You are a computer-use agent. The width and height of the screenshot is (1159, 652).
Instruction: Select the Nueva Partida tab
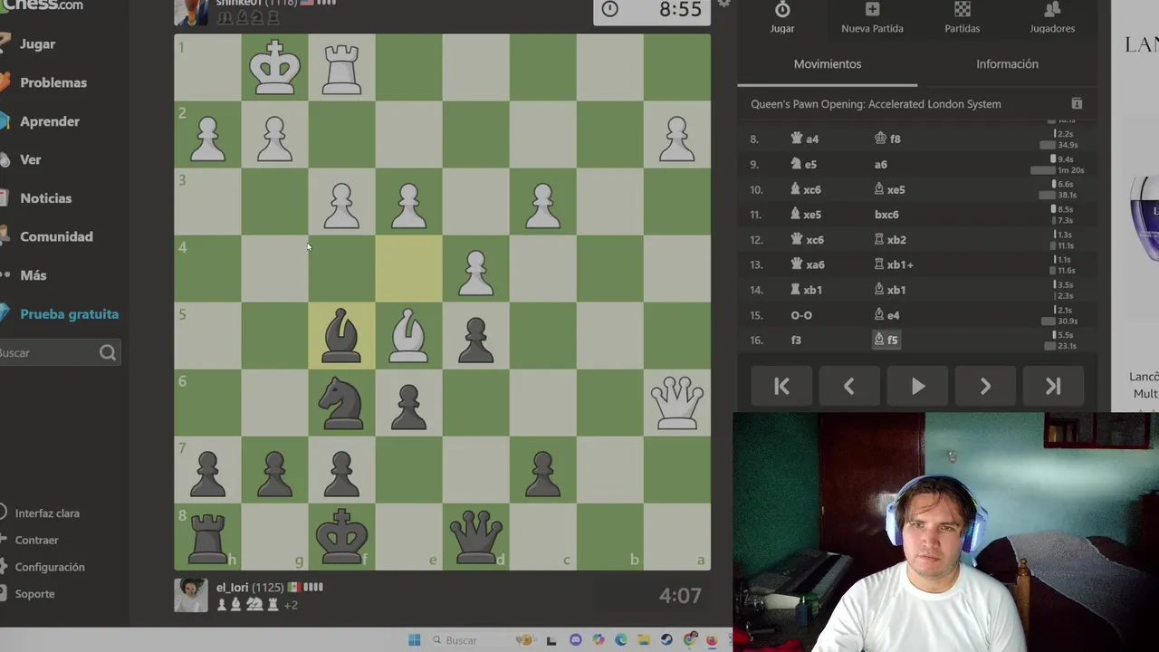(x=872, y=17)
